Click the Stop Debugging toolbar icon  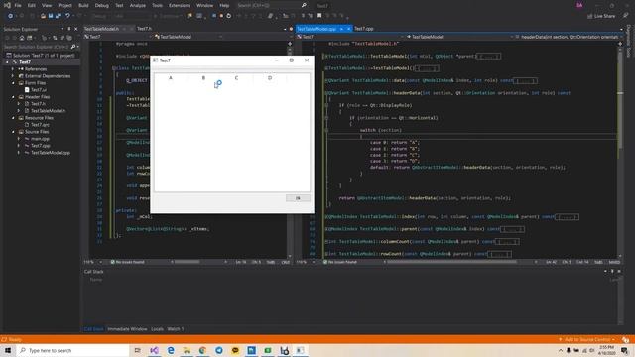pyautogui.click(x=221, y=16)
